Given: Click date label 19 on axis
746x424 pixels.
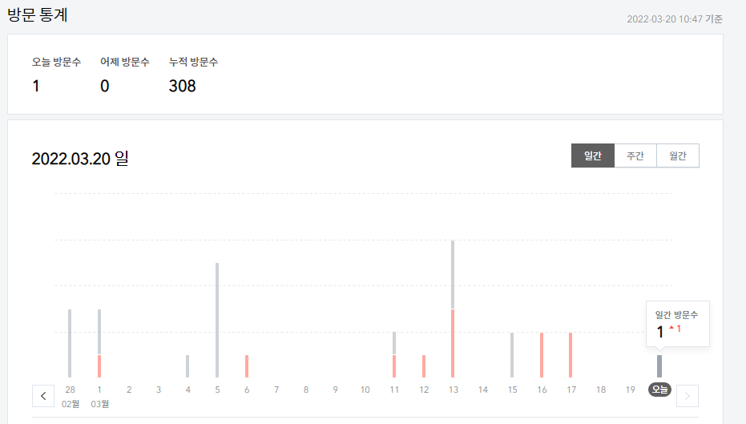Looking at the screenshot, I should [631, 390].
